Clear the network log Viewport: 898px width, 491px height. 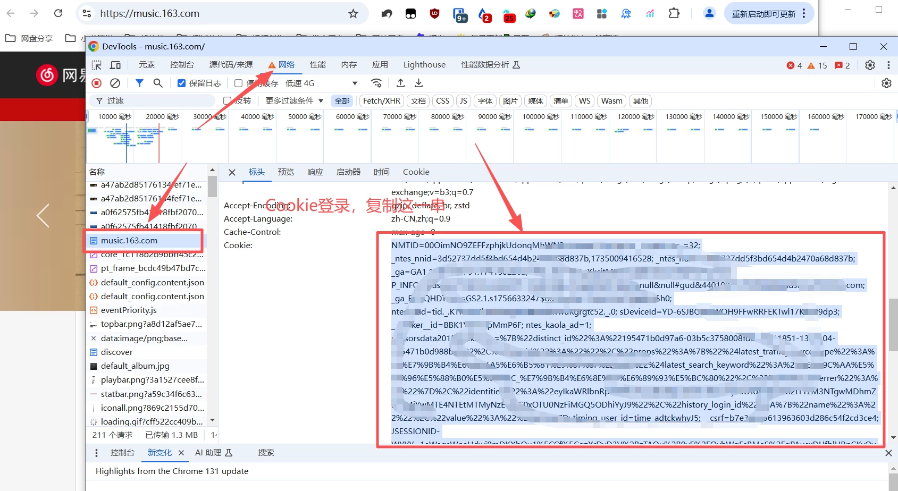click(x=115, y=83)
